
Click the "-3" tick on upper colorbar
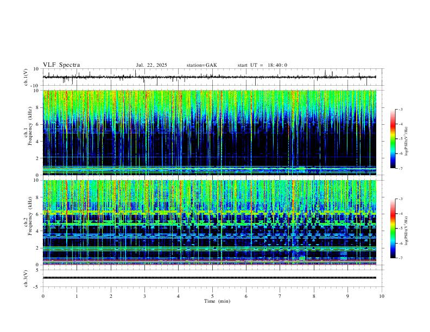click(401, 109)
